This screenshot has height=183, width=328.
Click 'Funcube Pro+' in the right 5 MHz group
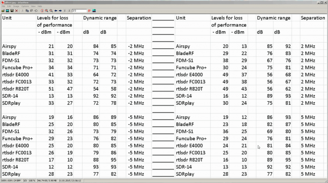(191, 139)
